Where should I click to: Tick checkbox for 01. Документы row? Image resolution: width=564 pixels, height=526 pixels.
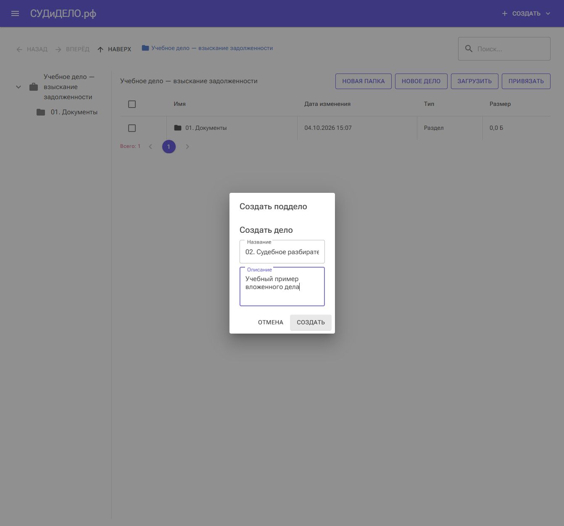click(x=132, y=128)
